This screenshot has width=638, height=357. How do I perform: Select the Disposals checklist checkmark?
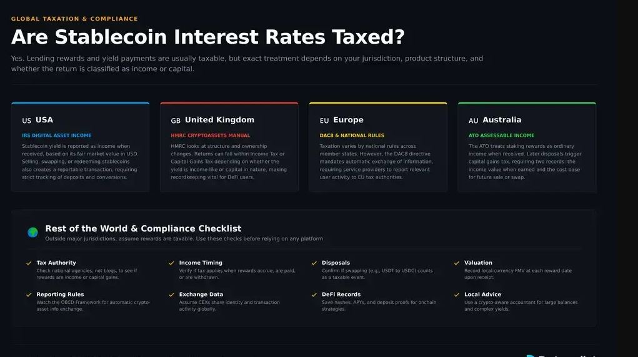[x=314, y=263]
